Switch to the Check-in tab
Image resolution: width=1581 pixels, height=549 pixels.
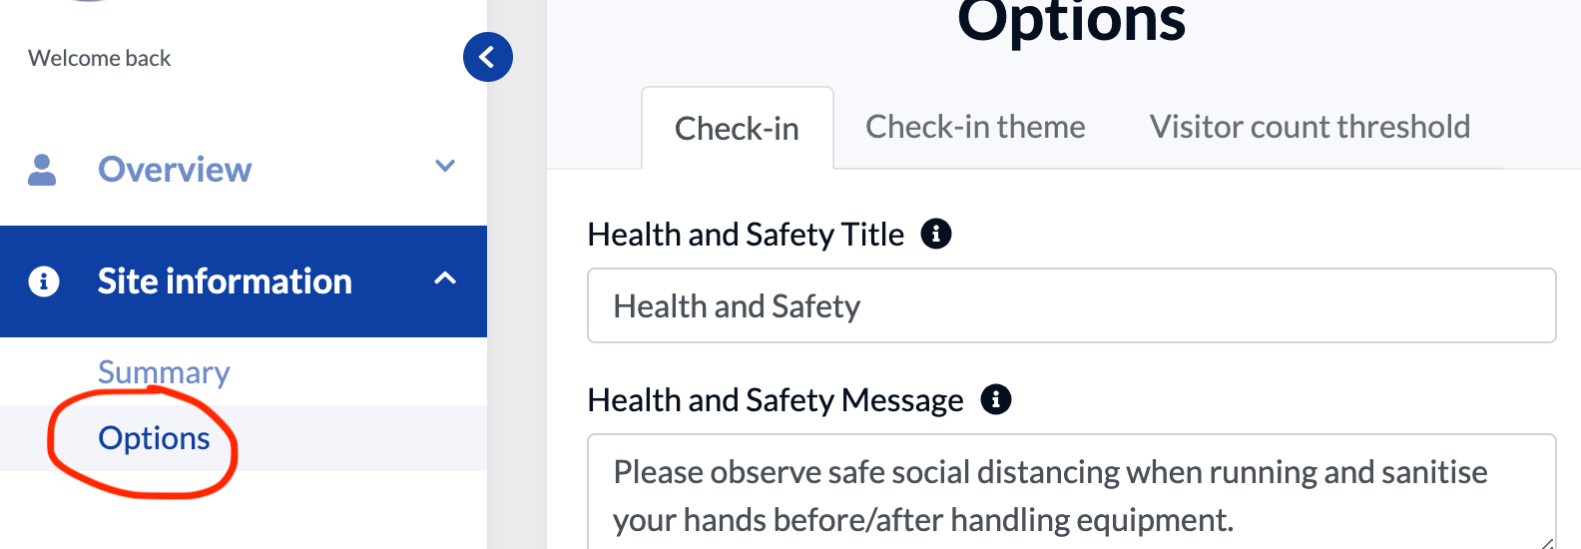[x=737, y=129]
